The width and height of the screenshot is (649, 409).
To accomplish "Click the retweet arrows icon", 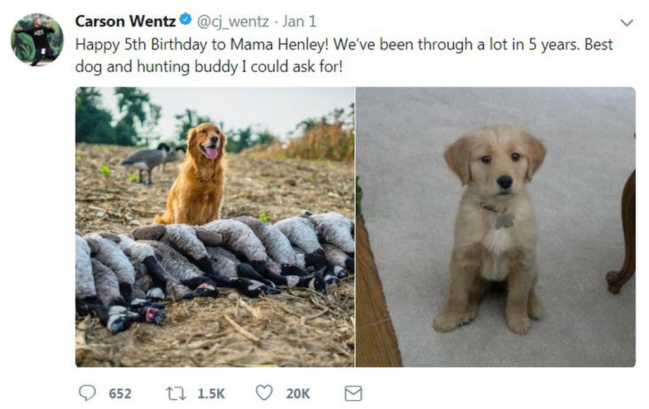I will pyautogui.click(x=176, y=393).
